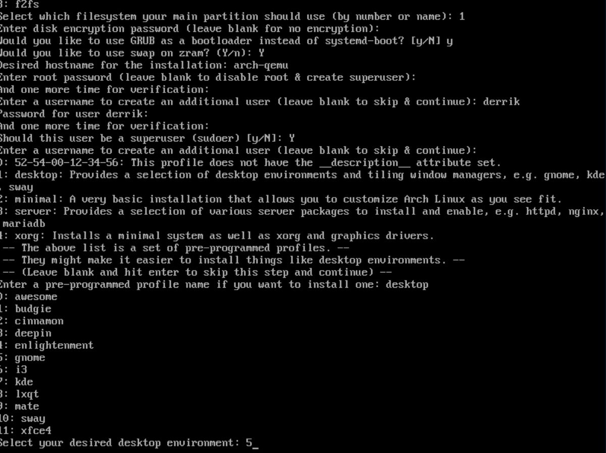Click the sway list entry
606x453 pixels.
[x=23, y=419]
